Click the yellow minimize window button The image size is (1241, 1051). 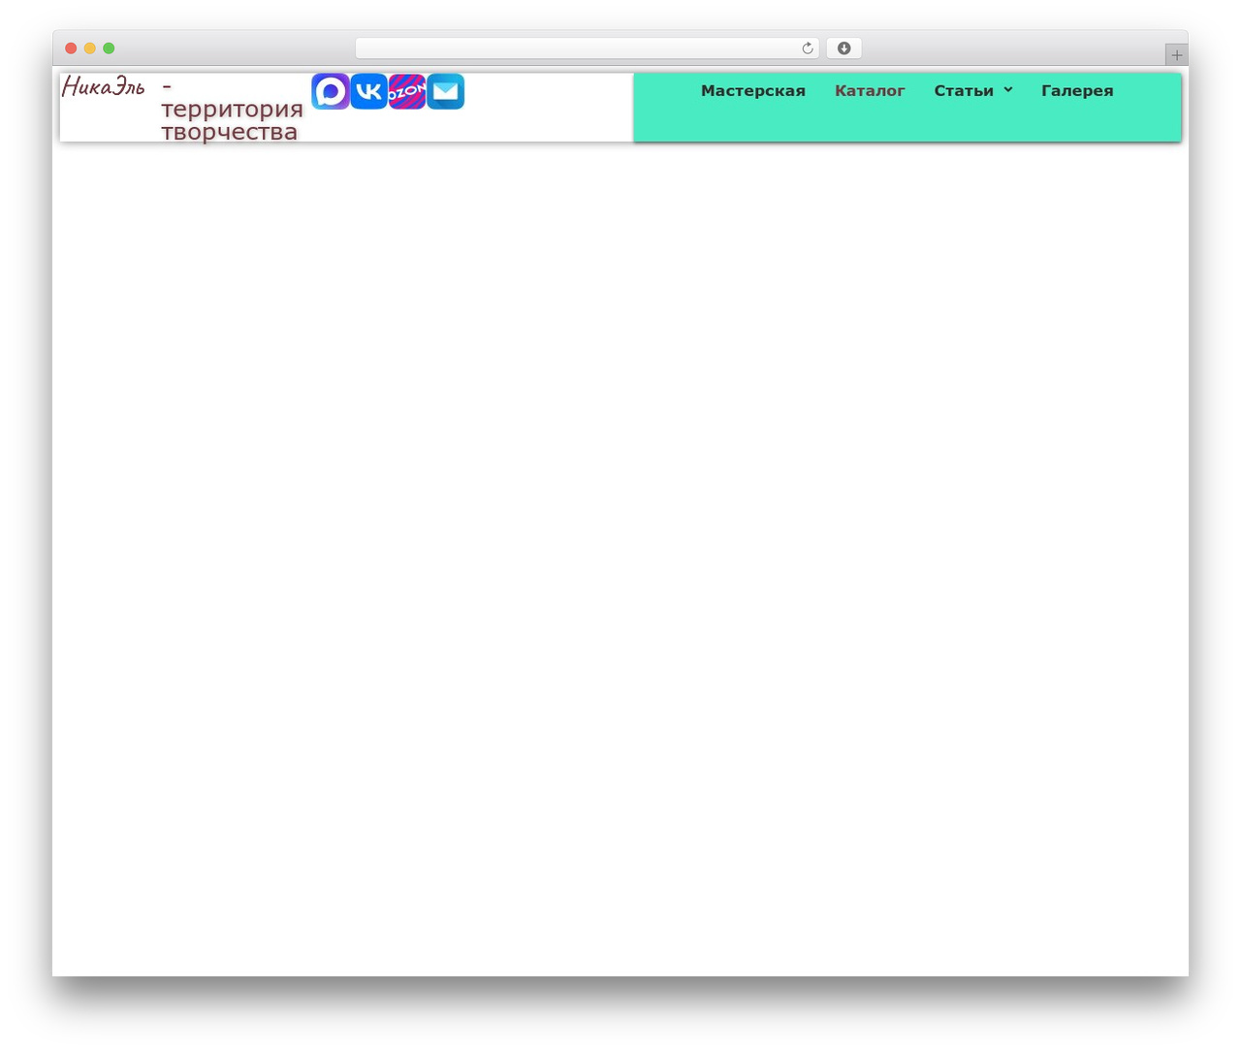90,48
